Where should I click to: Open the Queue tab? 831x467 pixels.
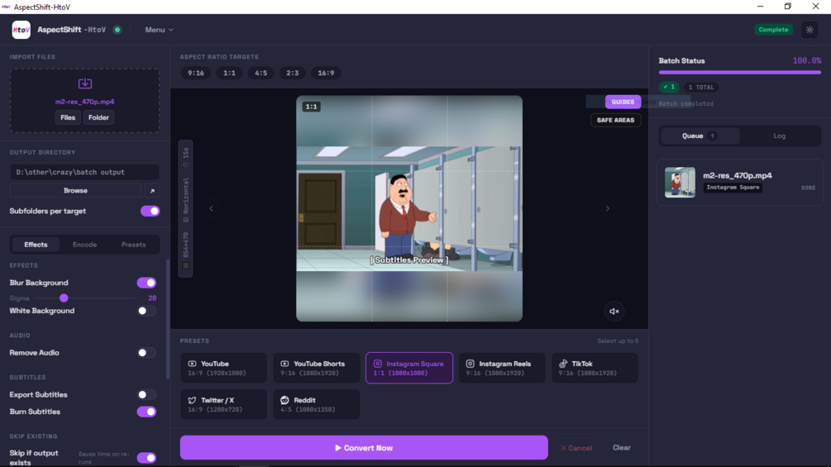[700, 136]
